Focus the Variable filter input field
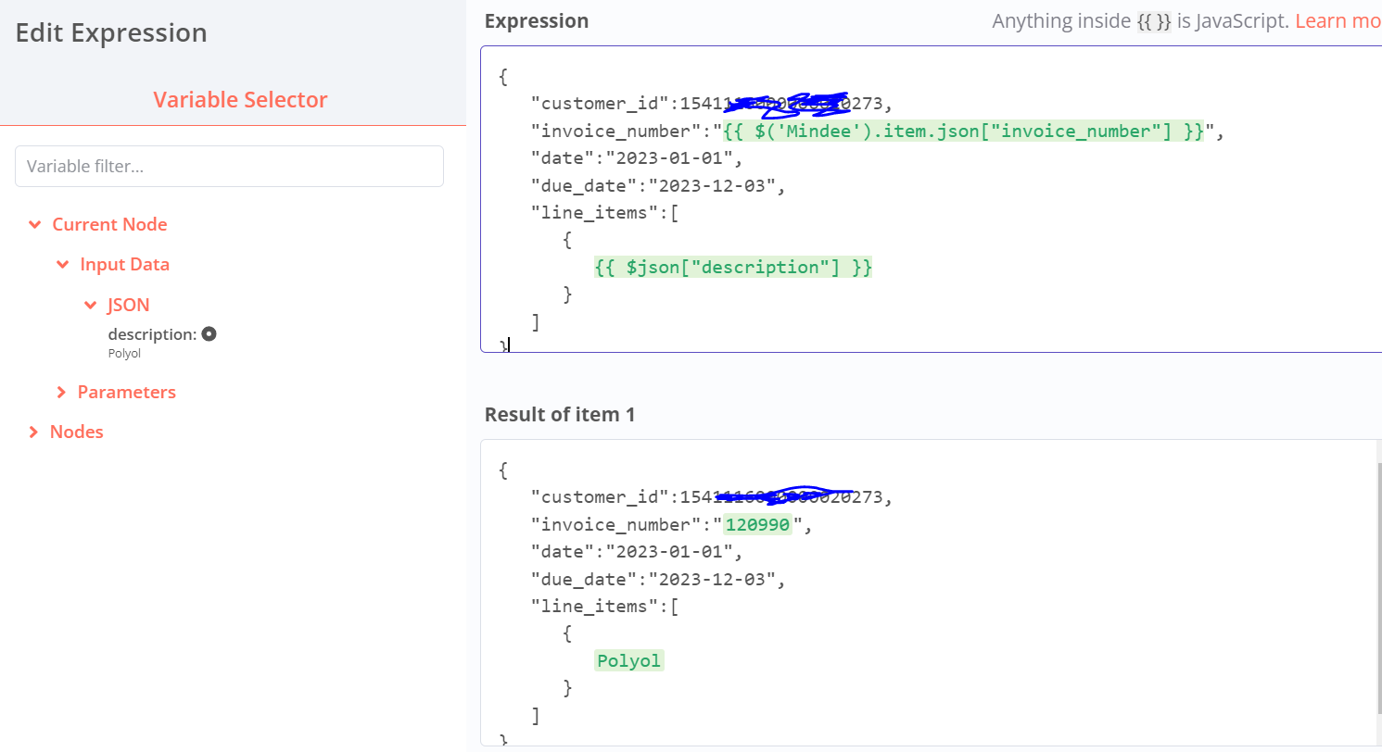Image resolution: width=1382 pixels, height=752 pixels. pos(229,167)
